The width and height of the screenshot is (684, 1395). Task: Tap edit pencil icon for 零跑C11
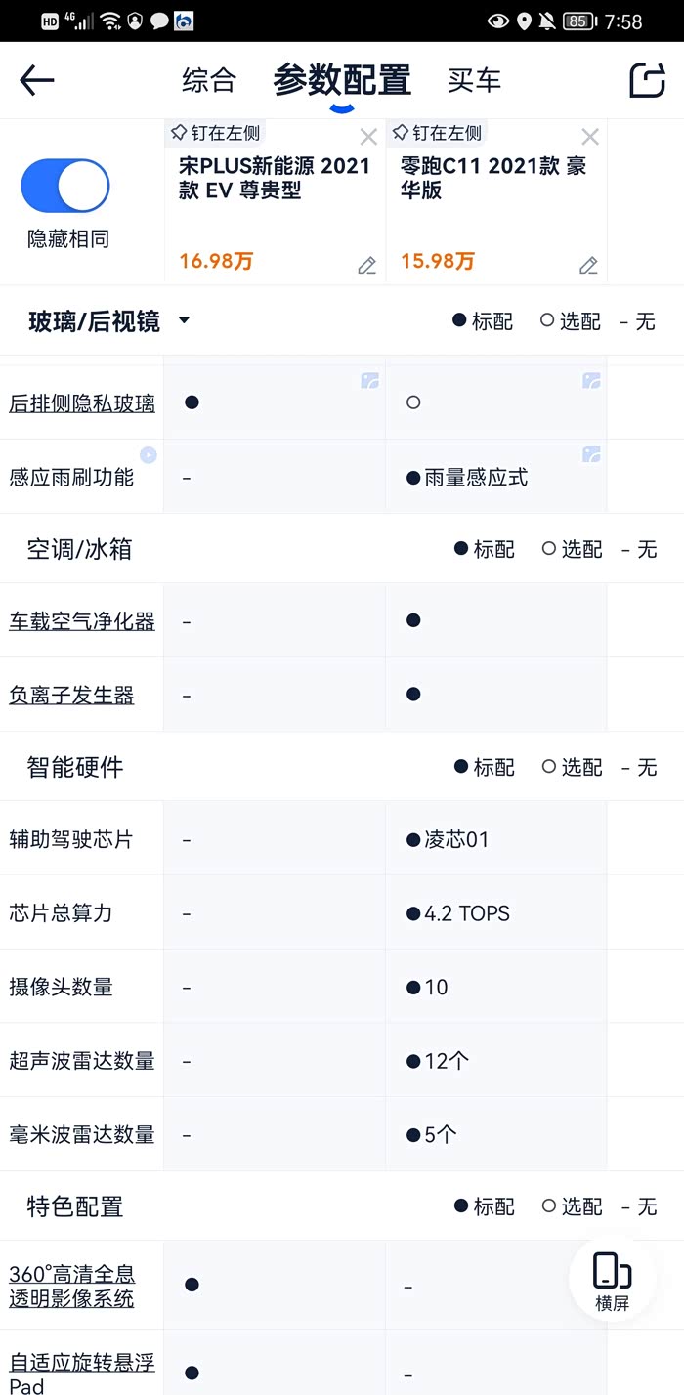(588, 265)
